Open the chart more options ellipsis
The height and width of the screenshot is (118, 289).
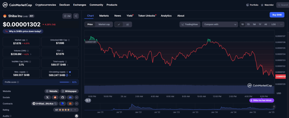[281, 24]
